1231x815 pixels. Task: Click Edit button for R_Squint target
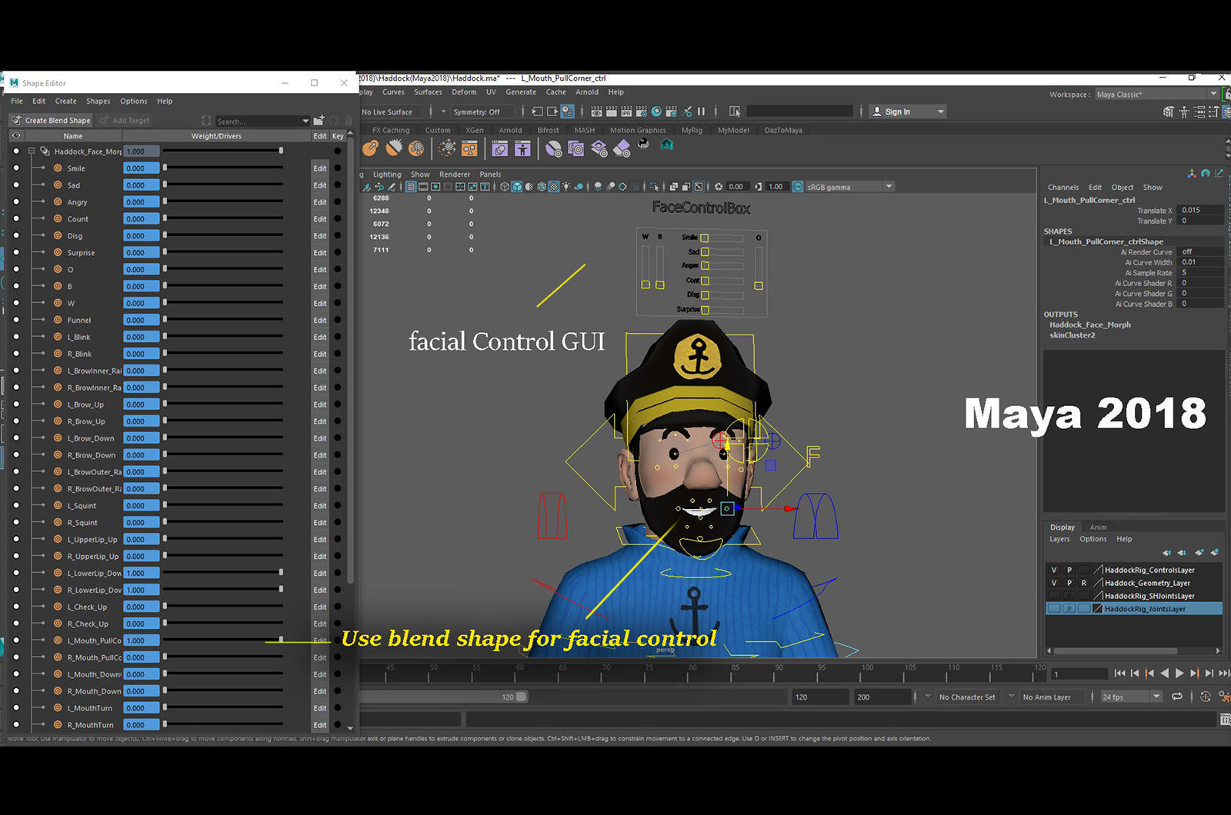320,522
